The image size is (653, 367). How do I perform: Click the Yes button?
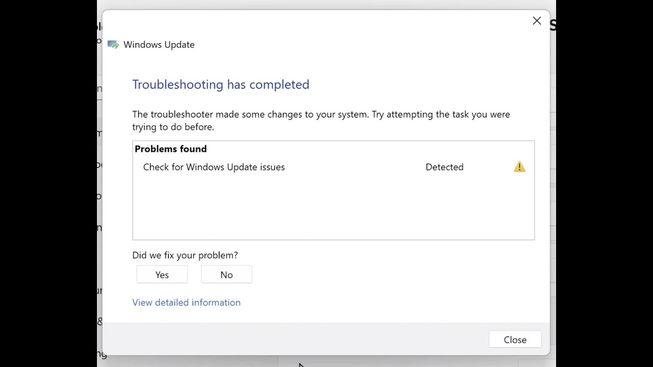coord(162,275)
